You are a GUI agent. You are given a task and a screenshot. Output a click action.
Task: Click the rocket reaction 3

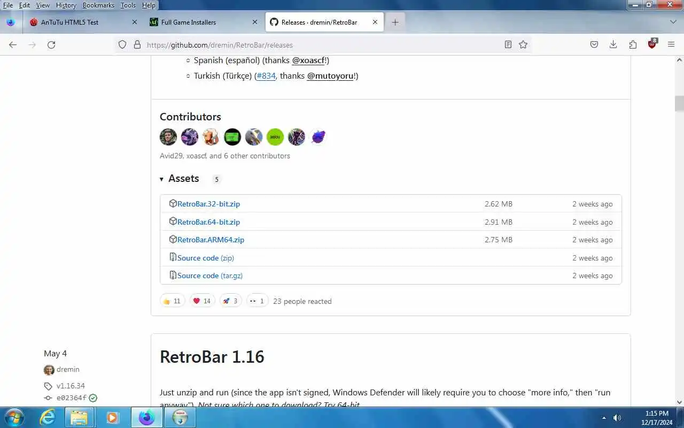click(230, 301)
